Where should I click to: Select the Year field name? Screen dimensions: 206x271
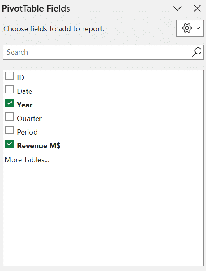point(25,105)
